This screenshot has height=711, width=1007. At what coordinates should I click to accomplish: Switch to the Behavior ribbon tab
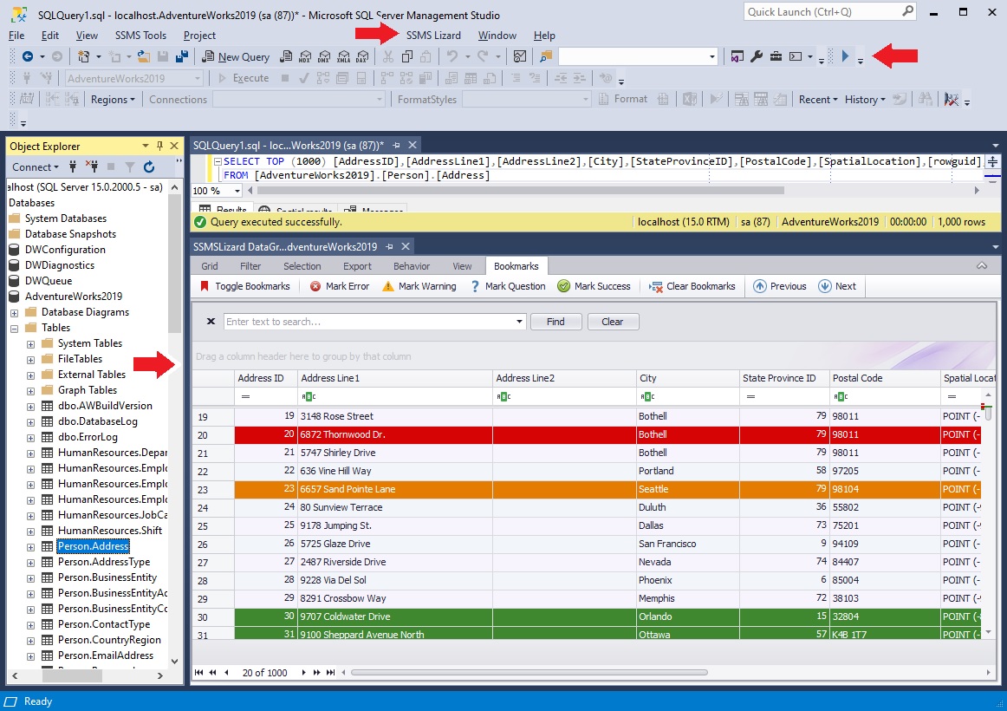pyautogui.click(x=412, y=266)
